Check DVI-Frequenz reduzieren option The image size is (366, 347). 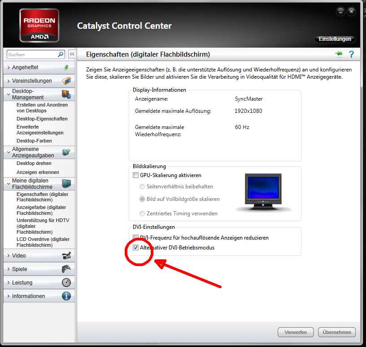coord(136,237)
